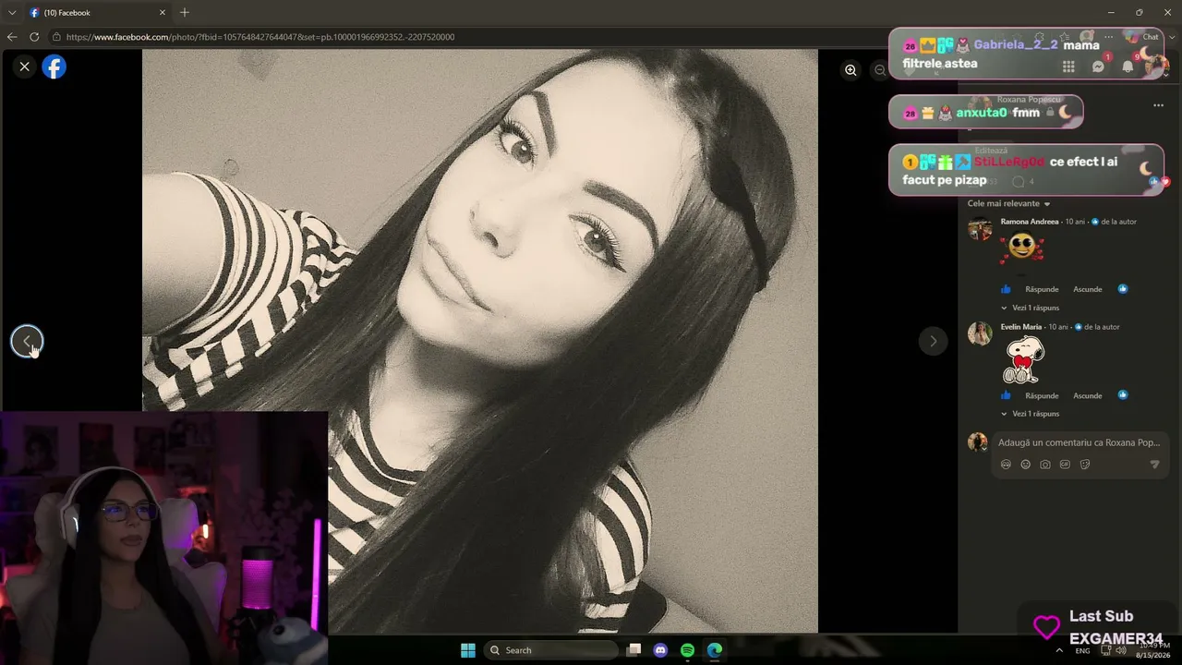Open the post options three-dot menu
The width and height of the screenshot is (1182, 665).
pos(1158,105)
